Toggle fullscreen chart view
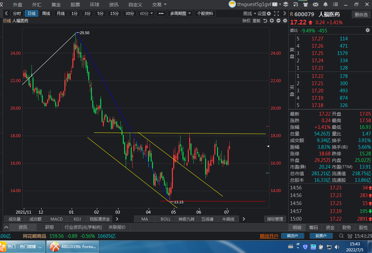The image size is (372, 253). 276,14
